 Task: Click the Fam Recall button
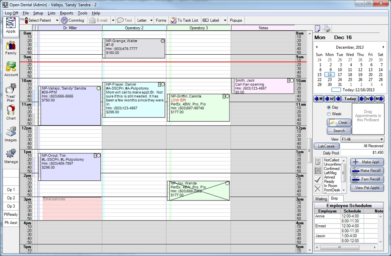pyautogui.click(x=367, y=179)
